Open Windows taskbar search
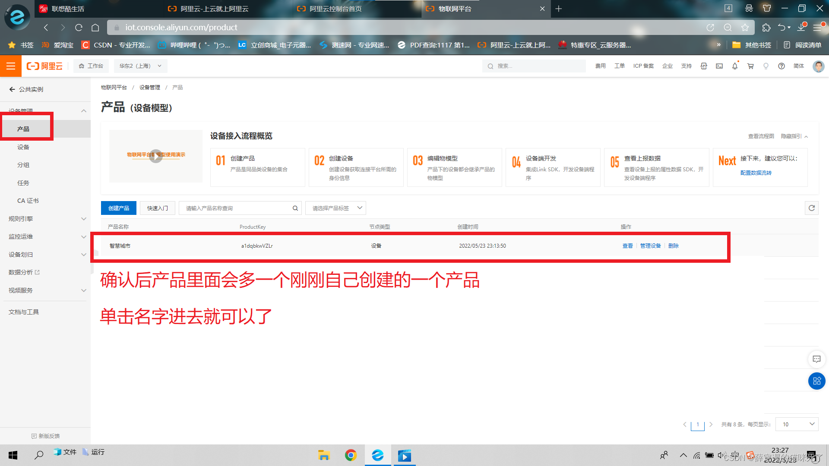This screenshot has width=829, height=466. (39, 455)
